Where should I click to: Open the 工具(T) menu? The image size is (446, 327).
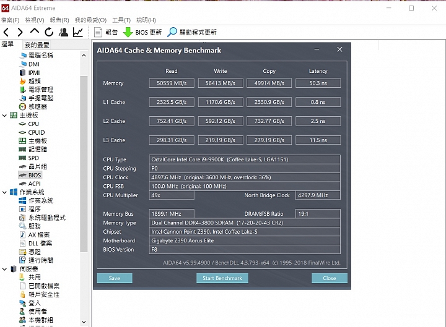[121, 20]
